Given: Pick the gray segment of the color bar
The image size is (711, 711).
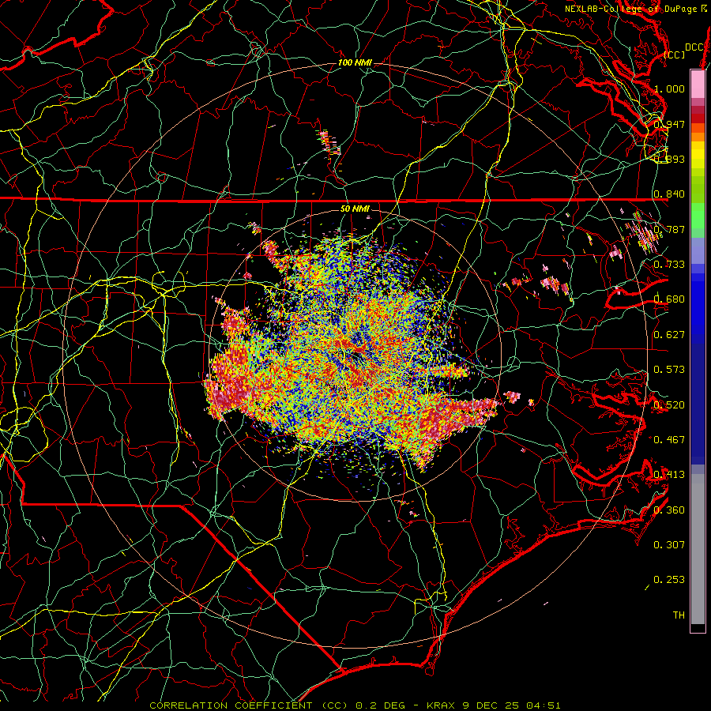Looking at the screenshot, I should 698,549.
